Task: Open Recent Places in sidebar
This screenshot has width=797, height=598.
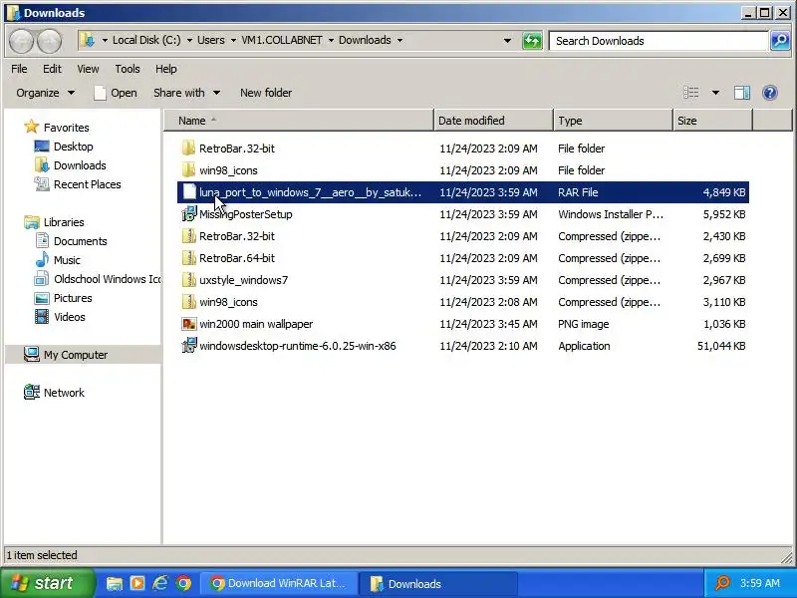Action: pyautogui.click(x=87, y=184)
